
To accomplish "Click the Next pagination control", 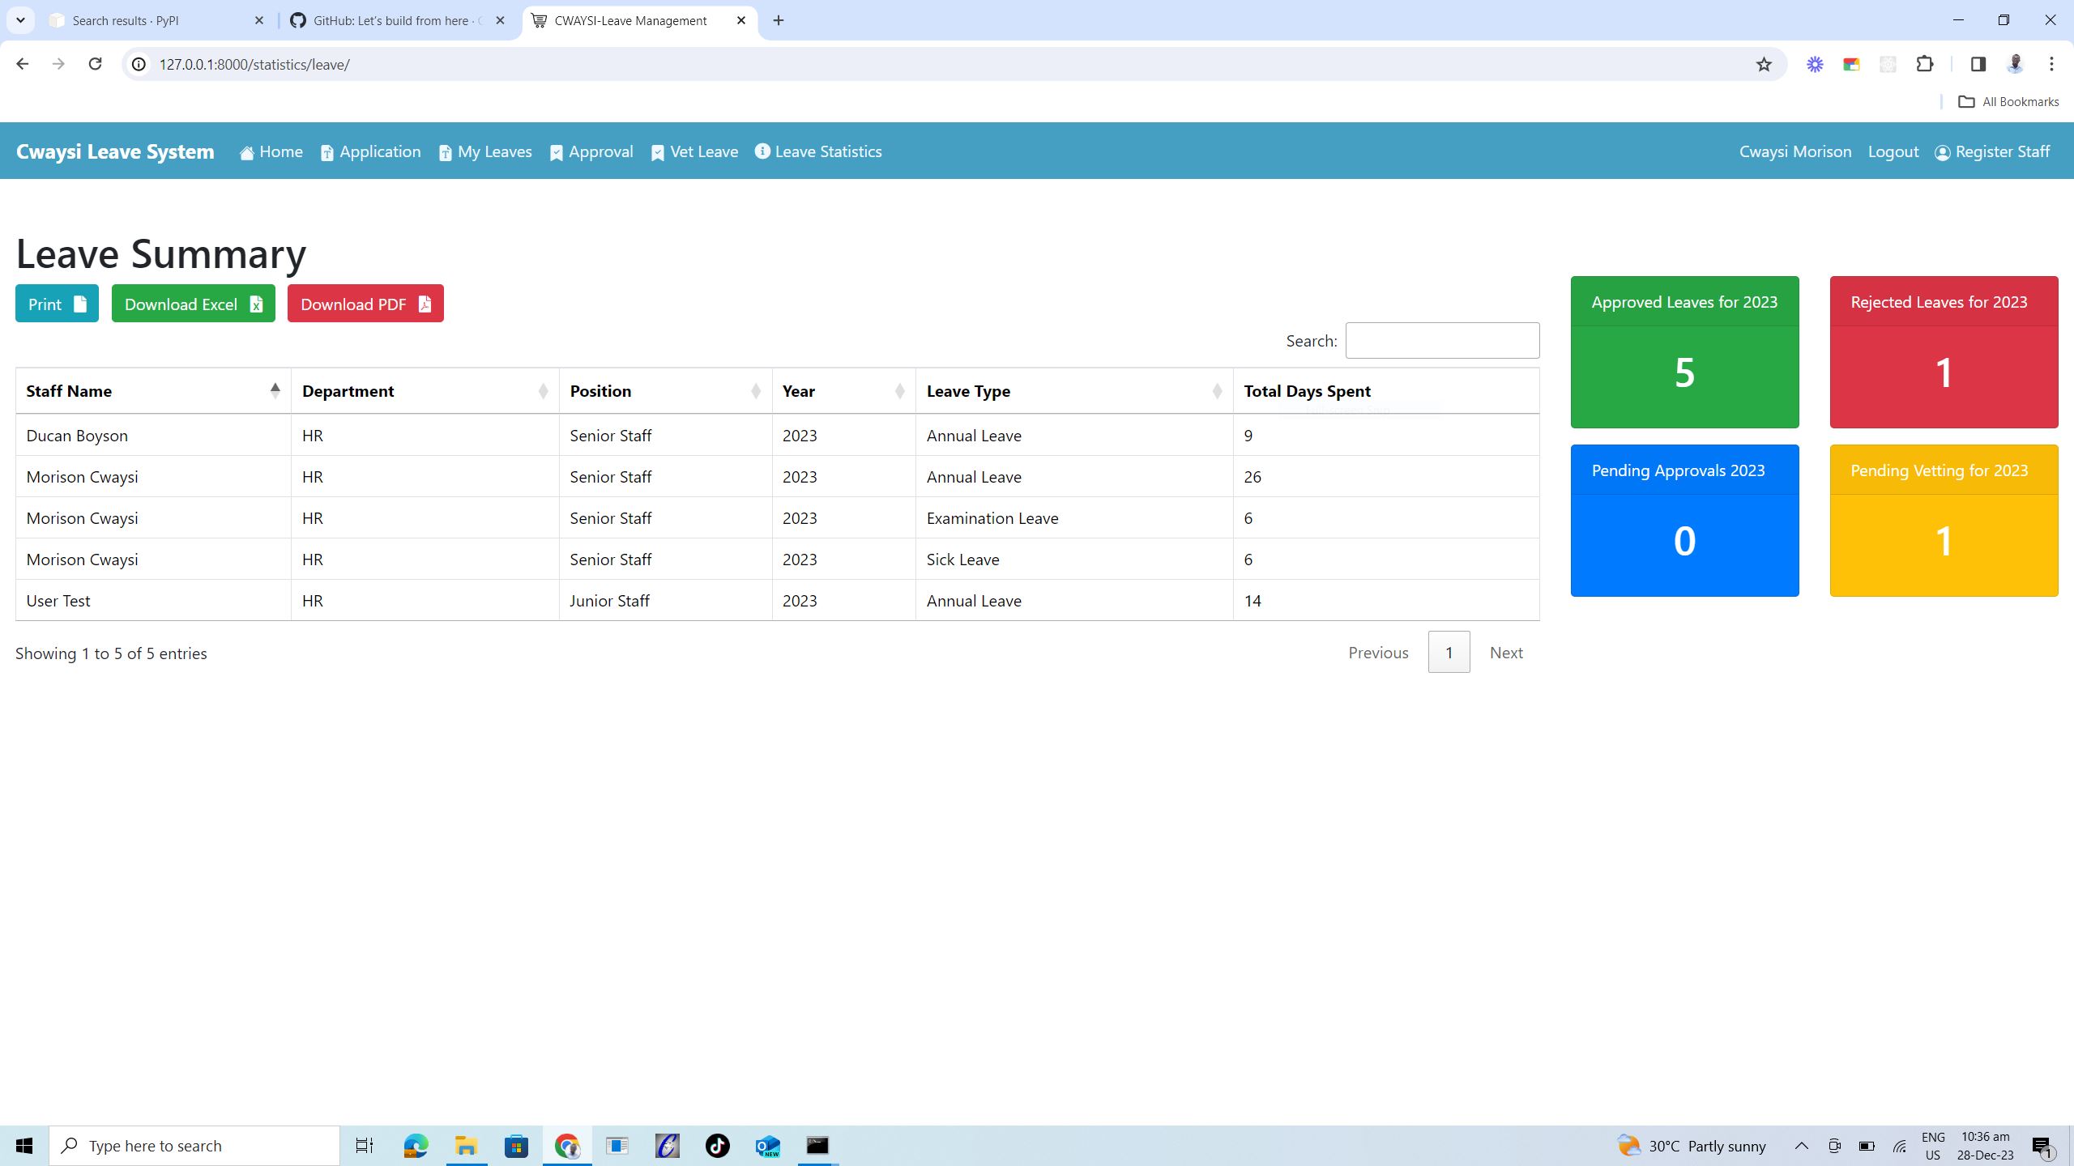I will (x=1505, y=652).
